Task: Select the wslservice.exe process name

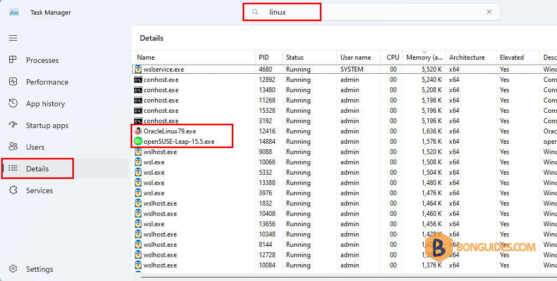Action: click(x=164, y=69)
